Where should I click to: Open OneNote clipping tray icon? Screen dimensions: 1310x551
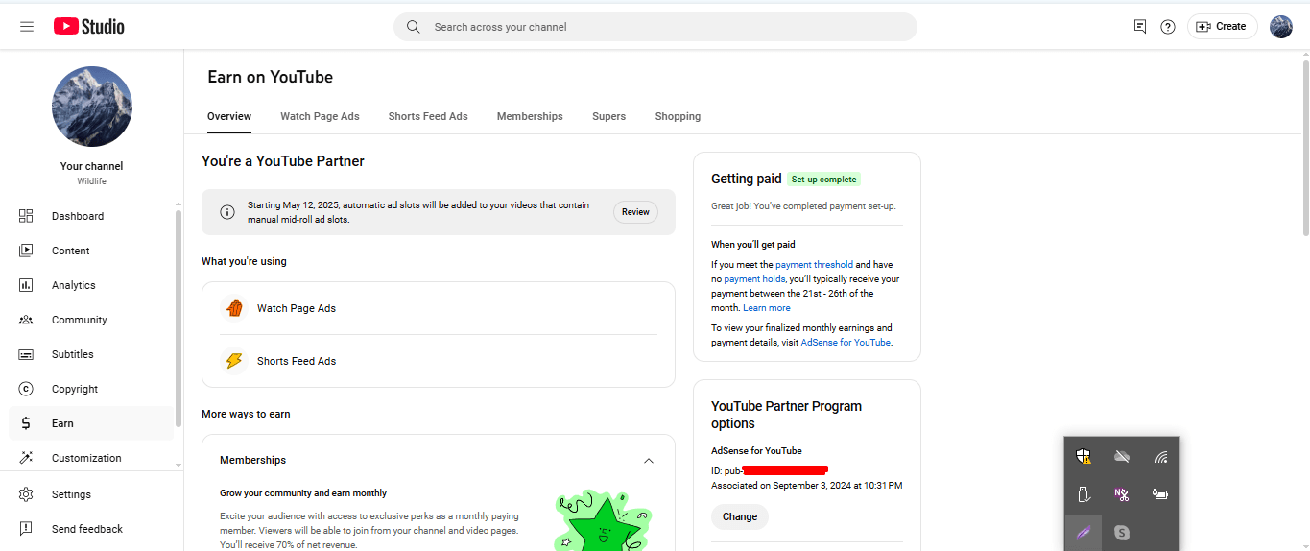(1122, 494)
